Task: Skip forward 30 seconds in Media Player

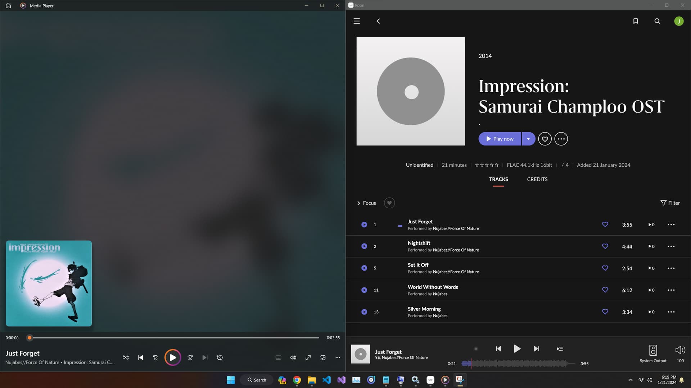Action: tap(190, 358)
